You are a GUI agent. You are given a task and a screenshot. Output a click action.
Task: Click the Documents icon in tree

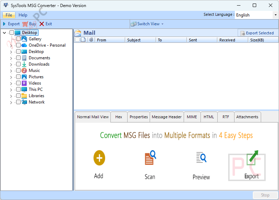click(x=24, y=58)
